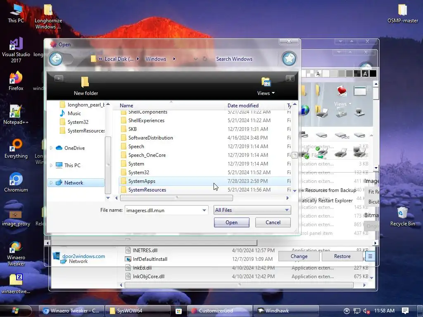Open the Views menu in Open dialog
Image resolution: width=423 pixels, height=317 pixels.
point(266,87)
